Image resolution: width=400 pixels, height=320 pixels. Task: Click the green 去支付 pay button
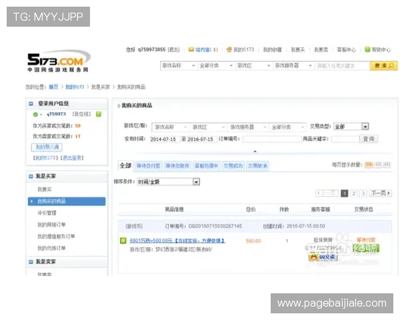365,248
